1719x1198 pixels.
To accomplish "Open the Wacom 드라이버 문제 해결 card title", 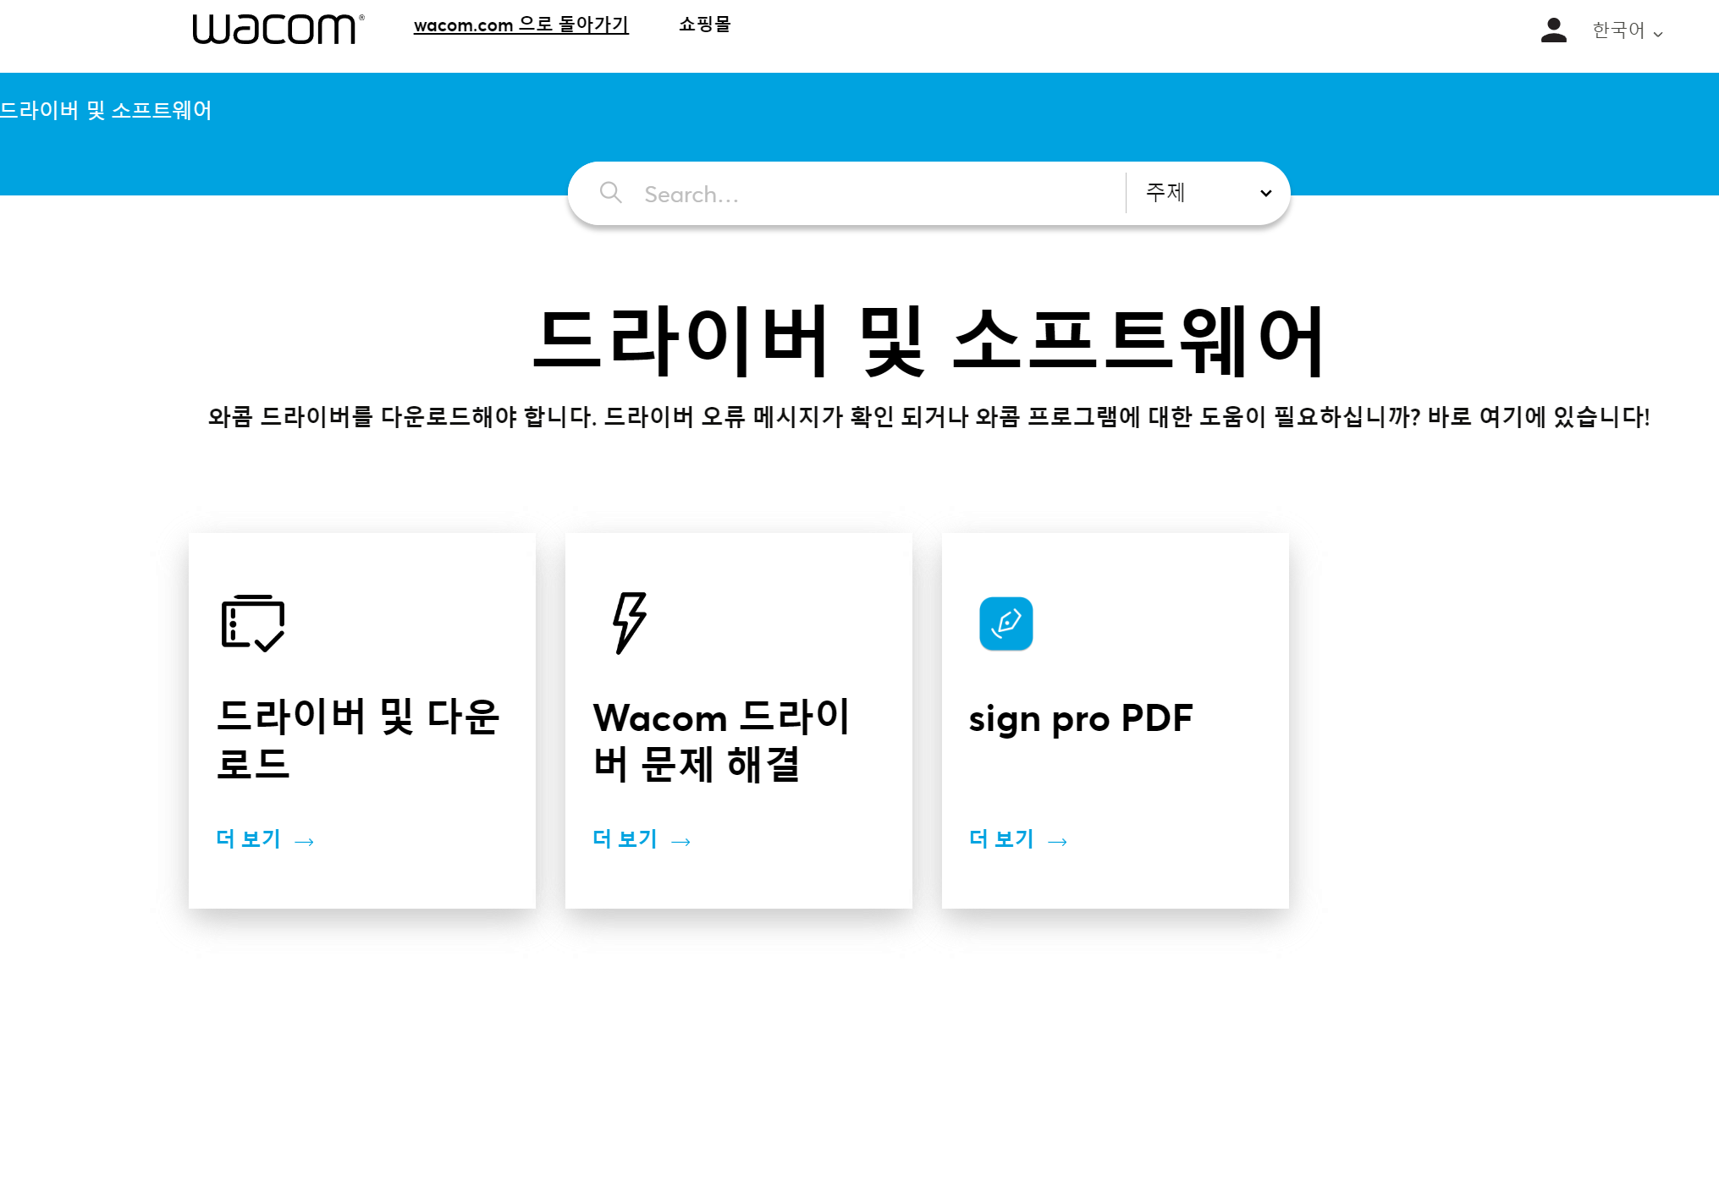I will pyautogui.click(x=721, y=740).
